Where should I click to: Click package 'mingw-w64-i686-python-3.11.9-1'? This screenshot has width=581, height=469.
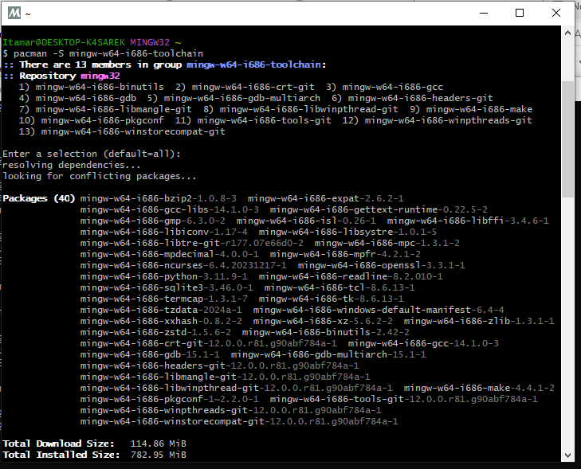[163, 276]
